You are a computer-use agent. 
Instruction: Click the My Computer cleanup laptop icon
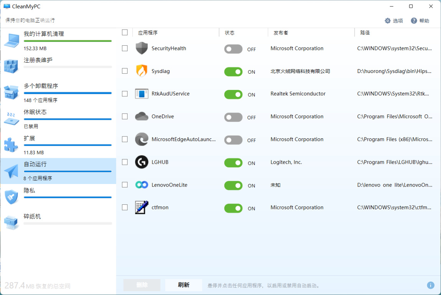coord(12,40)
